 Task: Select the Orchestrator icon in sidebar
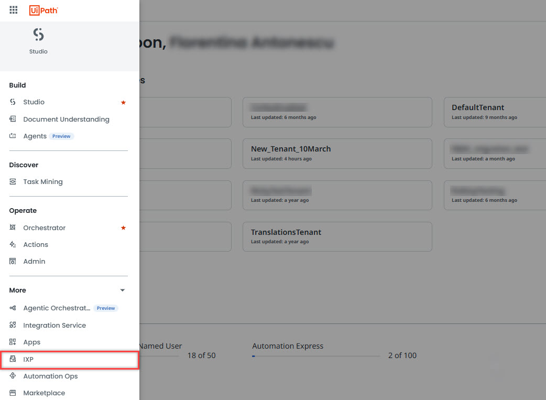pyautogui.click(x=13, y=228)
